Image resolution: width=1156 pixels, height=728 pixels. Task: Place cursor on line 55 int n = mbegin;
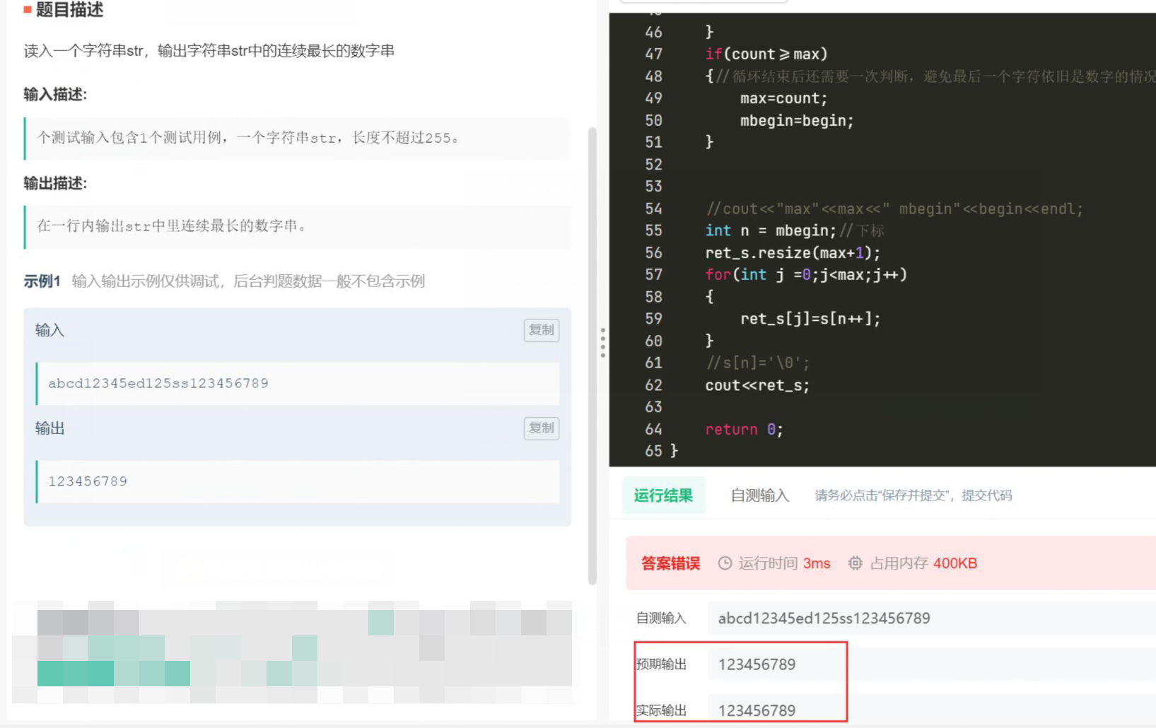point(771,230)
